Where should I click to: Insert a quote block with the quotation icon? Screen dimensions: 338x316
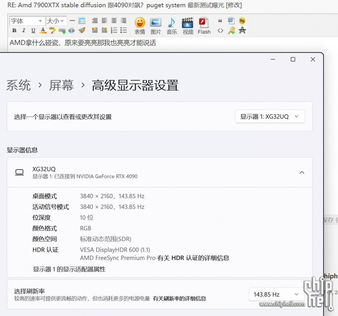click(220, 21)
